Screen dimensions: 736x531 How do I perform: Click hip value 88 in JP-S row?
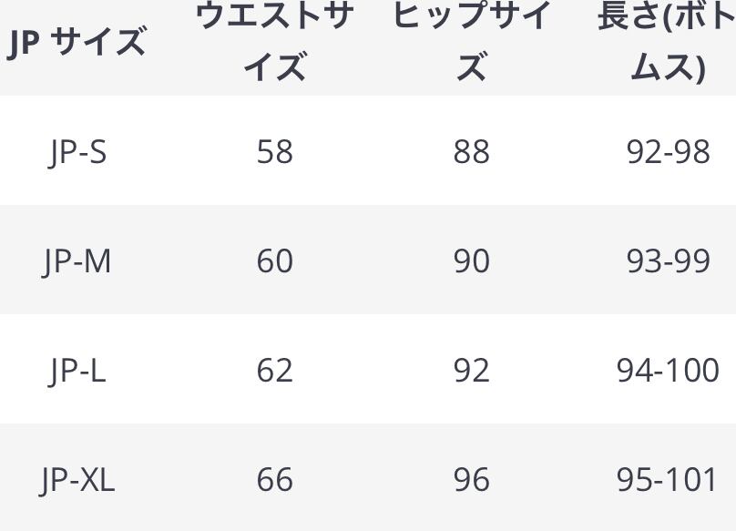pos(472,151)
